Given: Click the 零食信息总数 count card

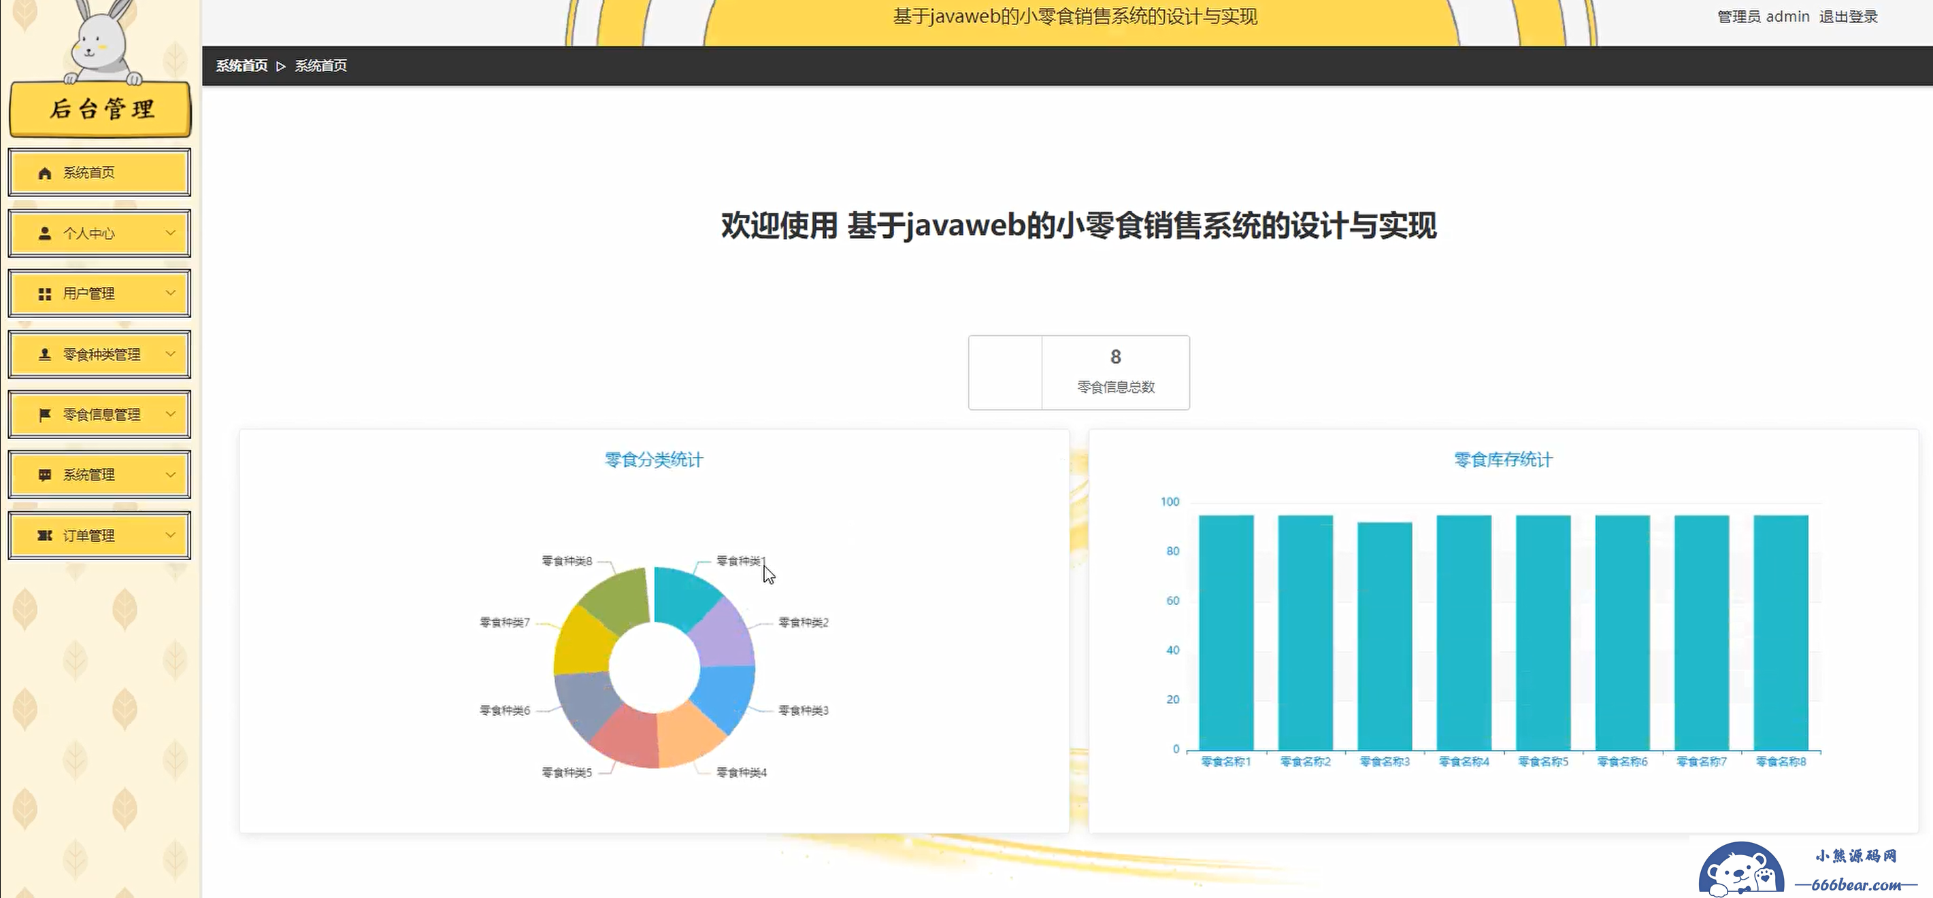Looking at the screenshot, I should (x=1078, y=373).
